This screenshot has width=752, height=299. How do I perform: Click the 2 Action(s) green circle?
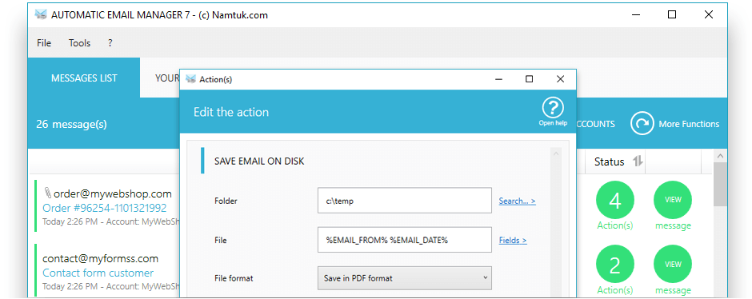[x=615, y=265]
